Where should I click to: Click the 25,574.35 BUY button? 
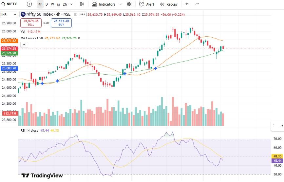[x=61, y=23]
